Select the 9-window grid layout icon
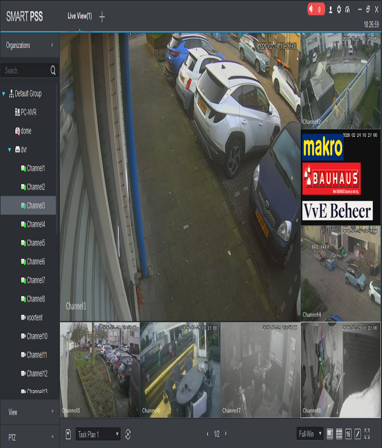Screen dimensions: 382x448 [x=339, y=434]
